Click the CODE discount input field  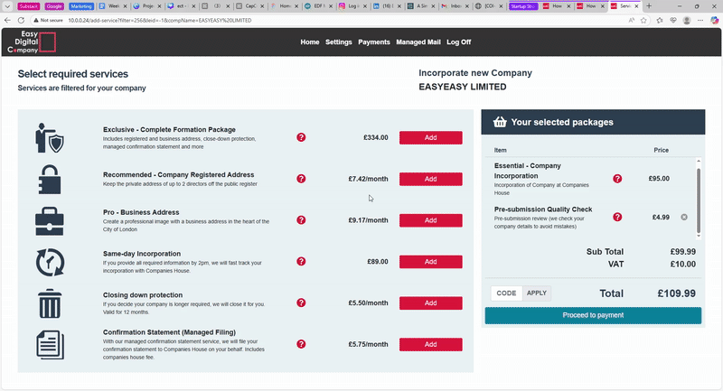click(506, 293)
